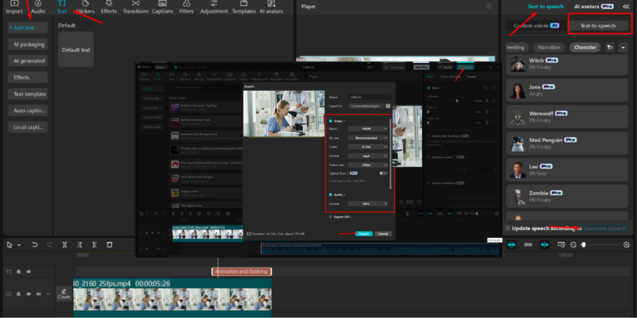Screen dimensions: 637x318
Task: Click the Redo arrow in timeline toolbar
Action: 50,245
